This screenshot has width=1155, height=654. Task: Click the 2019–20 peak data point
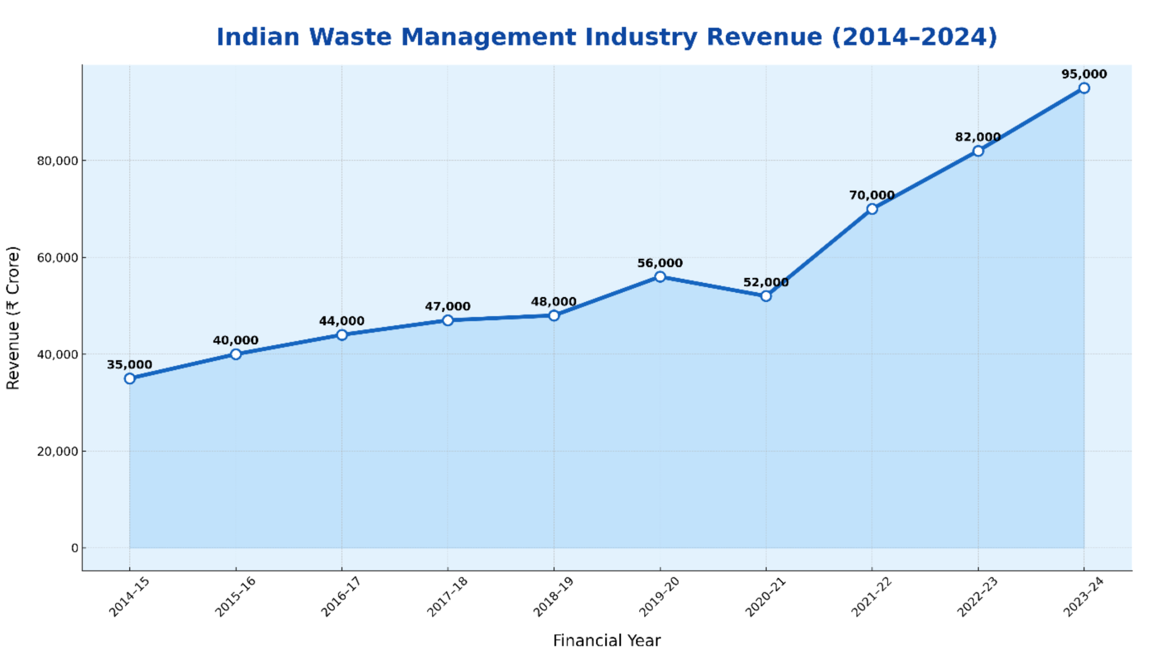[660, 277]
